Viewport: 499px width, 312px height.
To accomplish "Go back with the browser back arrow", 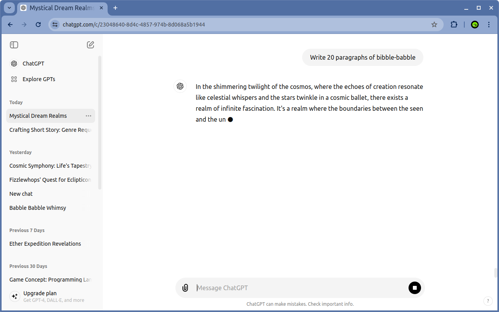I will [x=10, y=25].
